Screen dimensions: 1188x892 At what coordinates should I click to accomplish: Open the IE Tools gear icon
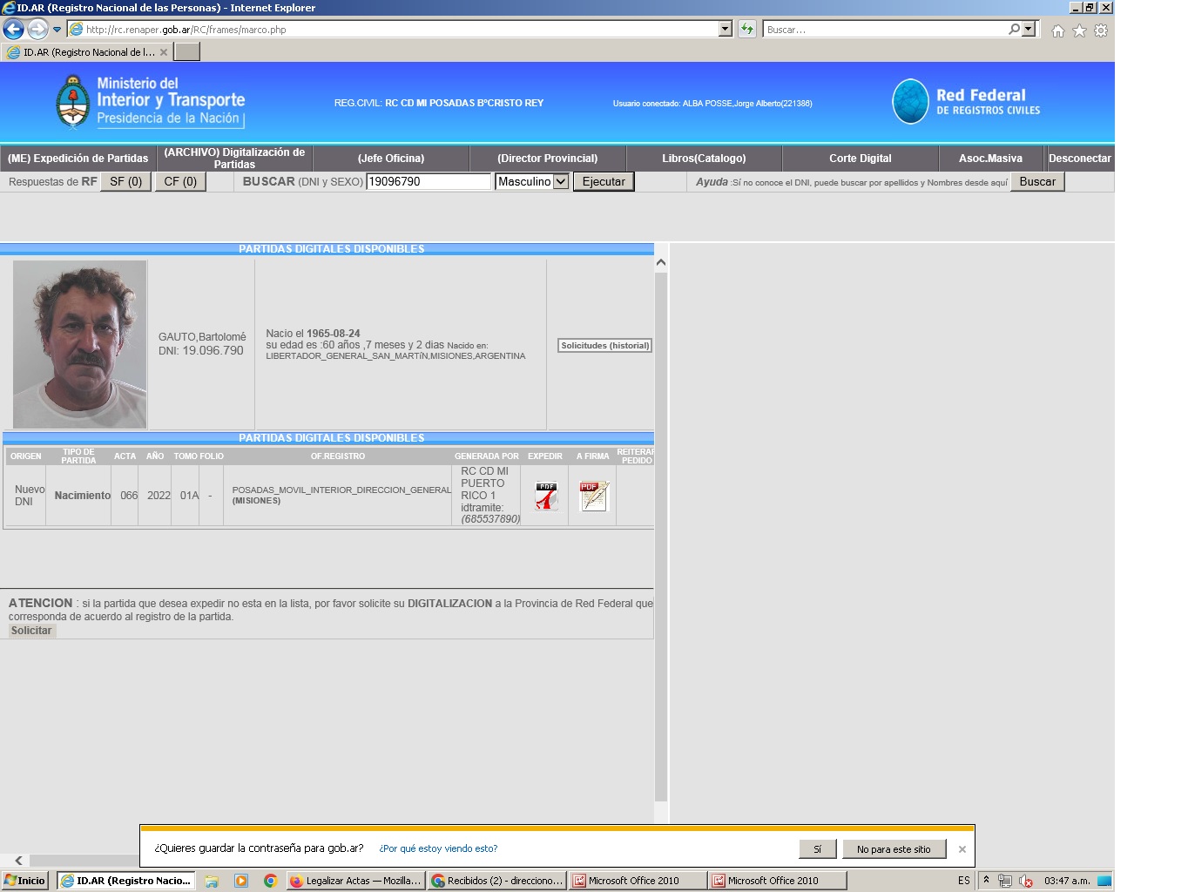tap(1101, 30)
